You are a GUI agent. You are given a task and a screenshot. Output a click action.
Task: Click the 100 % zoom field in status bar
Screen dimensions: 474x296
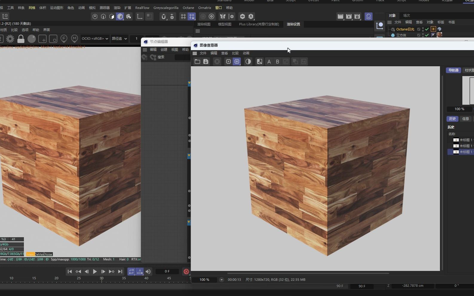coord(205,280)
